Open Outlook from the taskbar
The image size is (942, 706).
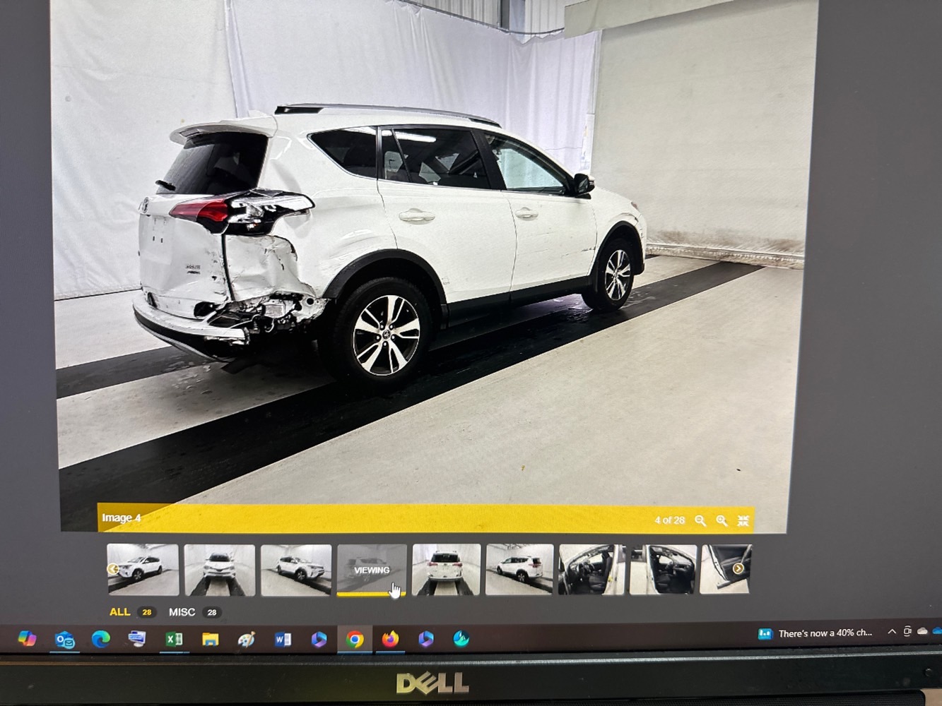click(x=64, y=640)
